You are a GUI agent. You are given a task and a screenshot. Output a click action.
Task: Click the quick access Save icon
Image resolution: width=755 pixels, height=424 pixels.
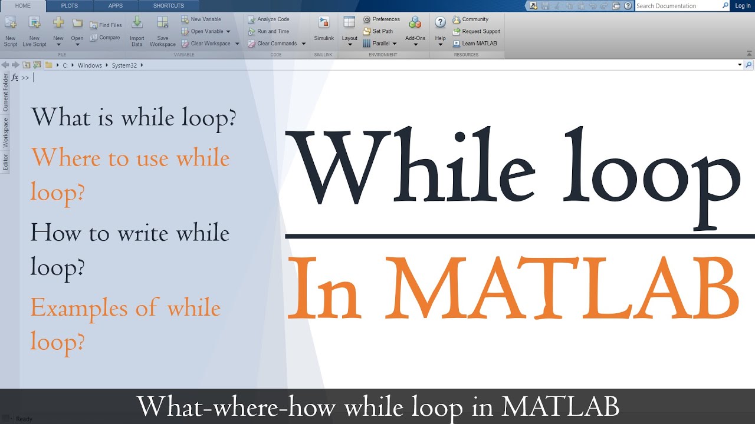546,6
